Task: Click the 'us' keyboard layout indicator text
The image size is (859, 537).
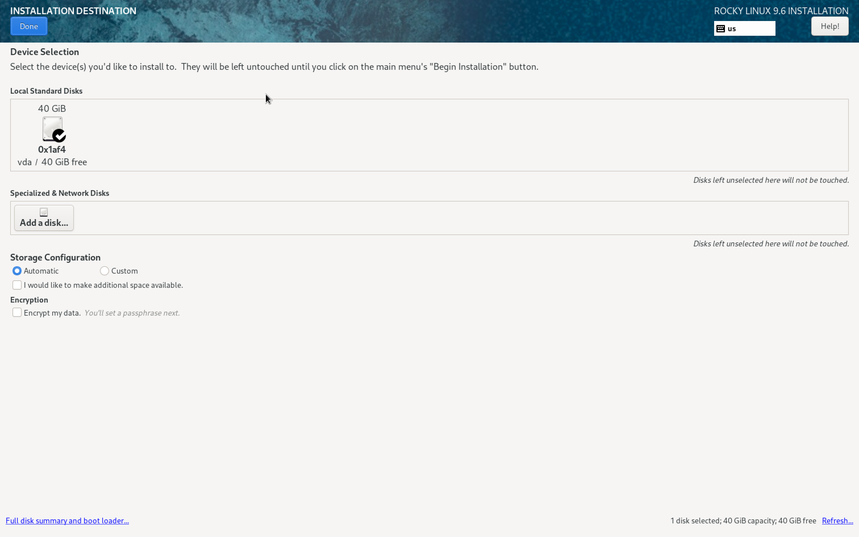Action: pyautogui.click(x=732, y=29)
